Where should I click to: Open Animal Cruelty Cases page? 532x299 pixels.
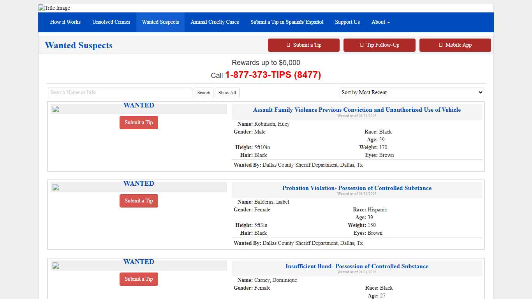tap(215, 22)
